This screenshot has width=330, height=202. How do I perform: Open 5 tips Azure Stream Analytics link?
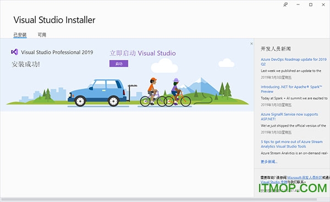[x=291, y=144]
